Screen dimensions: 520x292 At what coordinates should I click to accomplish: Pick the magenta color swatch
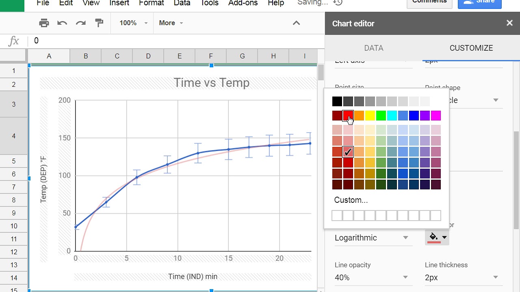coord(436,116)
